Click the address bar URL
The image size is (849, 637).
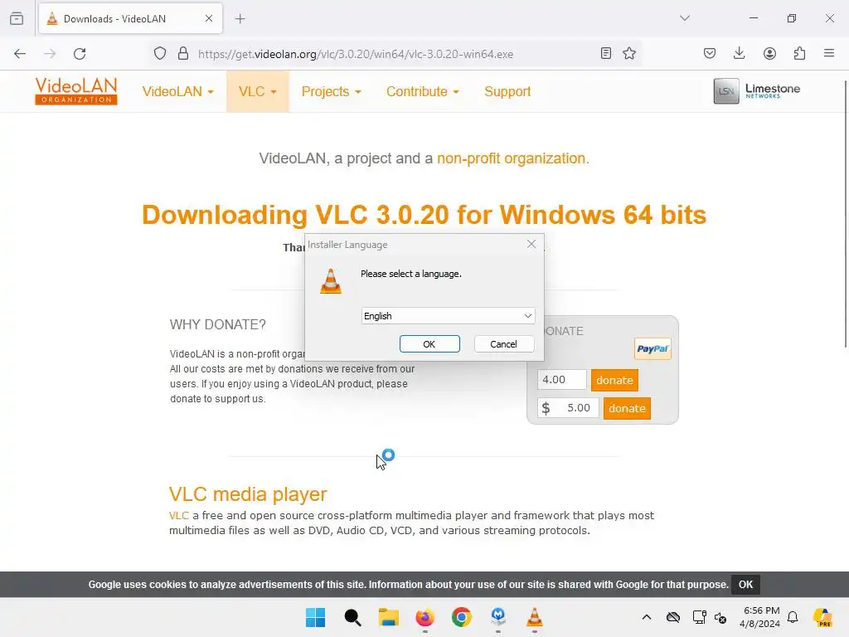[355, 54]
